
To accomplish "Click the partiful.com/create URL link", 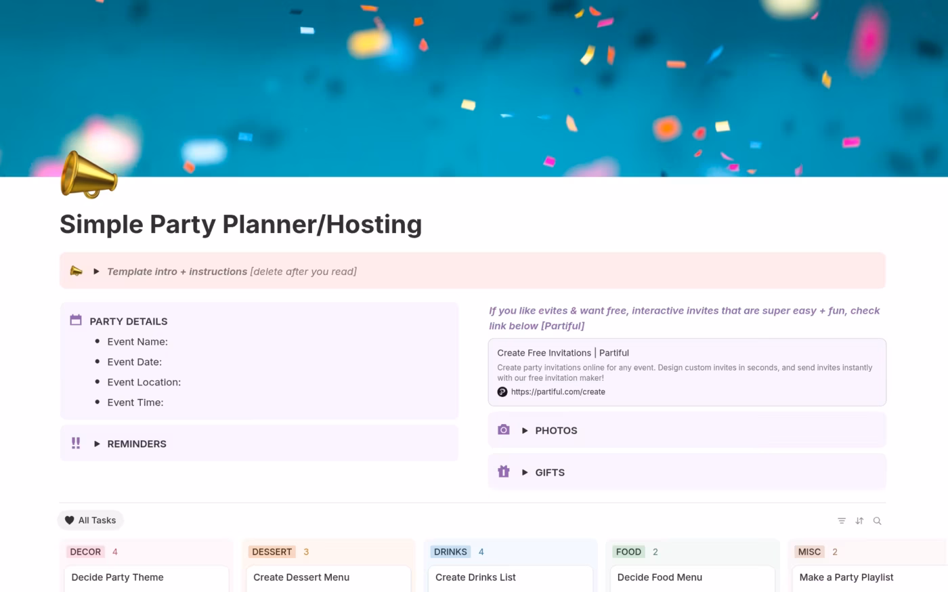I will pos(558,392).
